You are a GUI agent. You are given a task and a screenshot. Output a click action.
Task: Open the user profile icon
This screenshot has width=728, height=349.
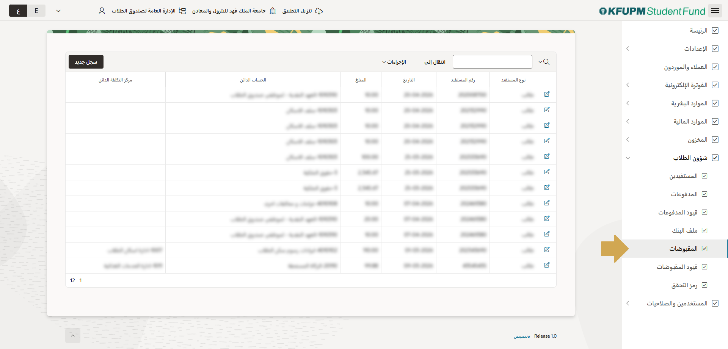102,11
